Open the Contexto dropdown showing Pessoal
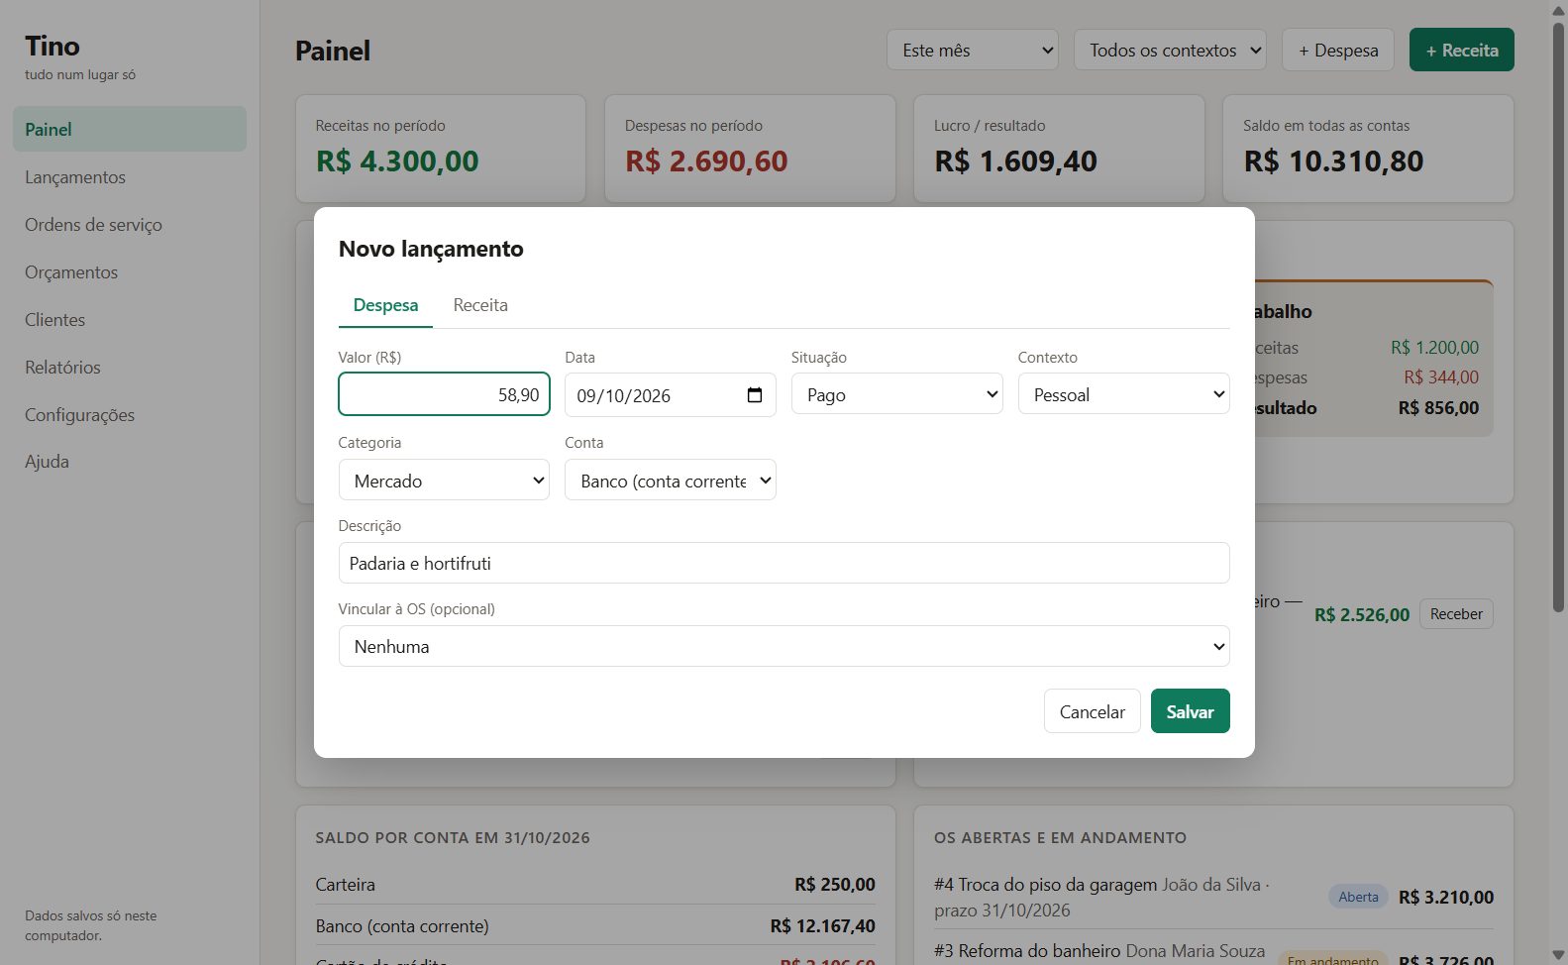 coord(1123,394)
